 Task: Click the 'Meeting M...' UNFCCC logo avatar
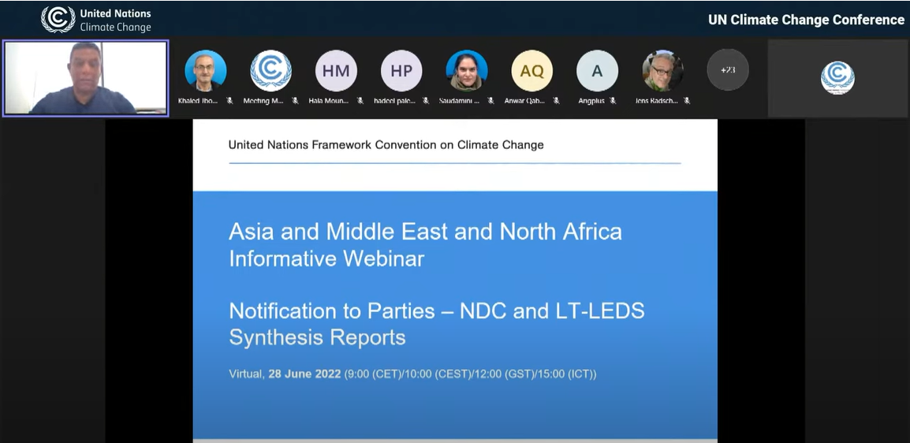pyautogui.click(x=271, y=71)
